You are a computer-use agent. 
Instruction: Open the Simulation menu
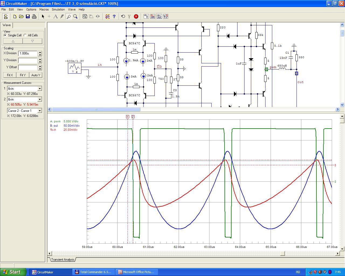[x=58, y=9]
